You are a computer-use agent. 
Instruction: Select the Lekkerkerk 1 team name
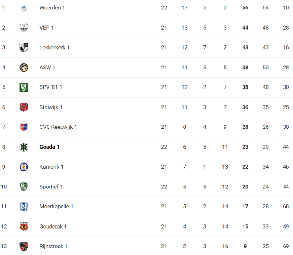tap(54, 48)
